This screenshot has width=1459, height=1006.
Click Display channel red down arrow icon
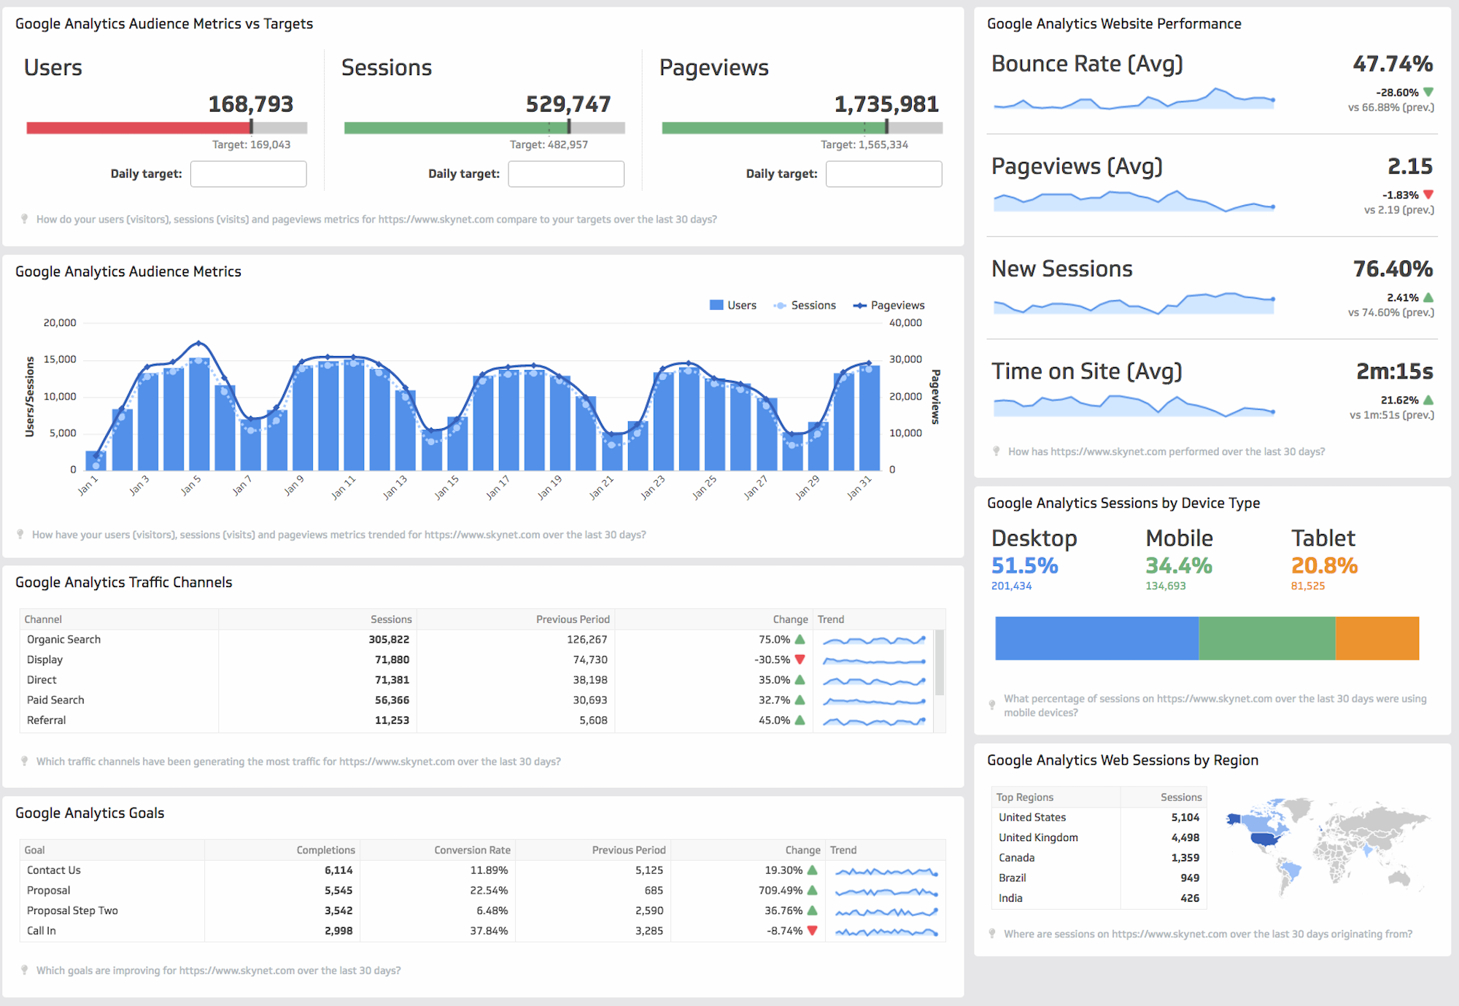click(800, 659)
